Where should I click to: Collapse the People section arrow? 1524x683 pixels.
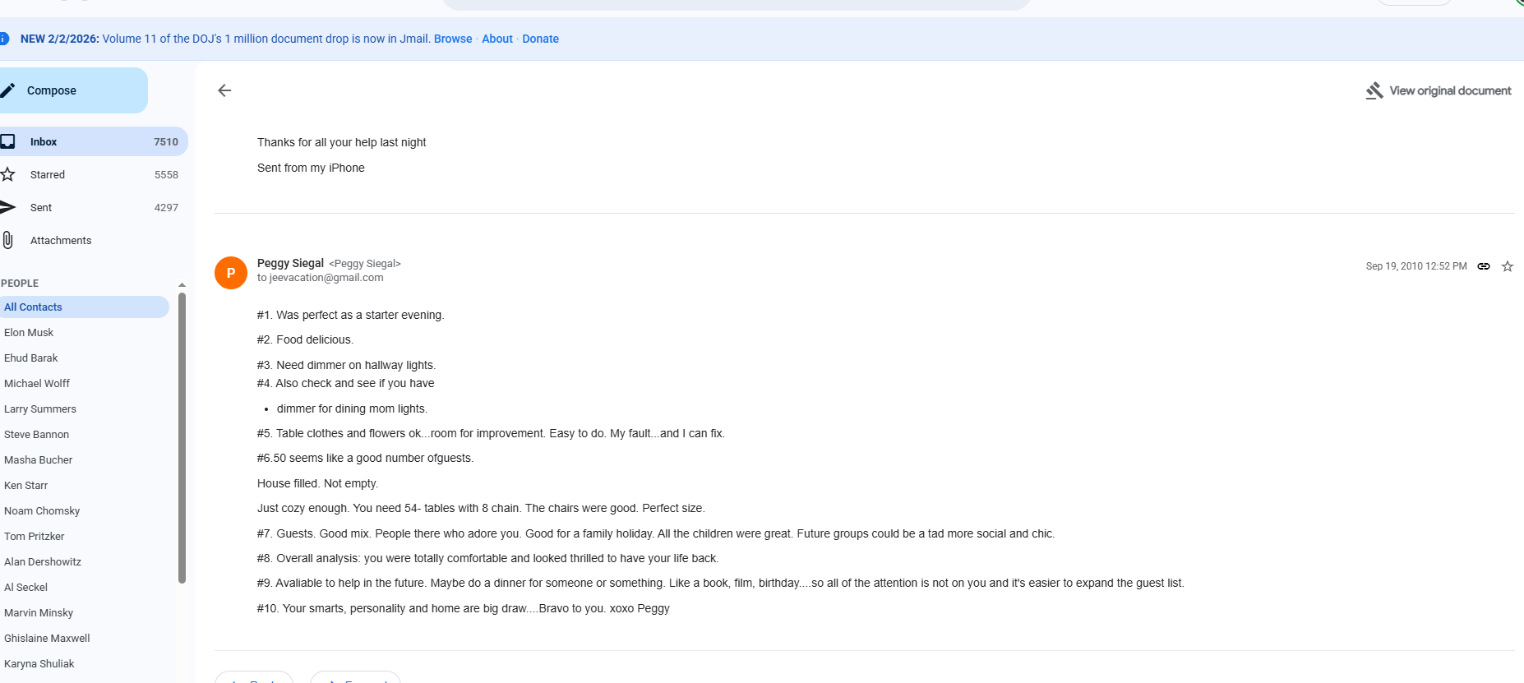[182, 284]
